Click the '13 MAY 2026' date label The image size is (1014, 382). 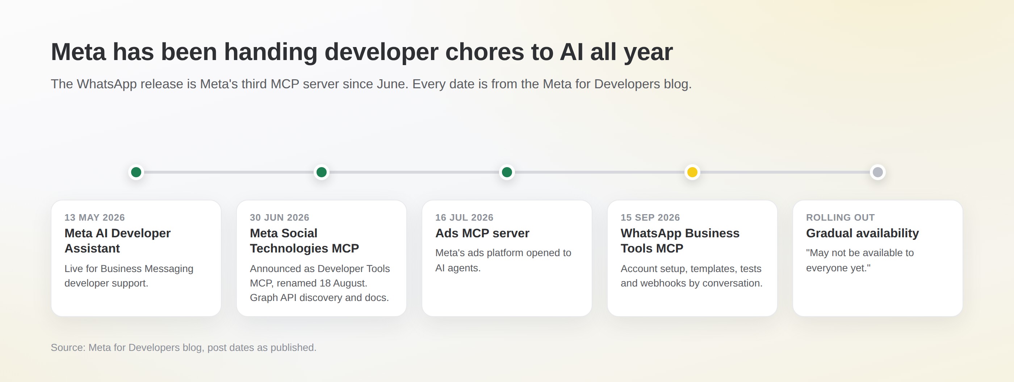(95, 217)
